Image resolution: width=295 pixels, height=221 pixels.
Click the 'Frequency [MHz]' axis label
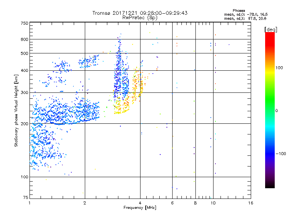click(140, 208)
